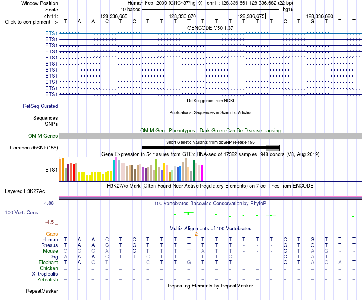Click the pink H3K27Ac signal band
The height and width of the screenshot is (300, 362).
210,197
